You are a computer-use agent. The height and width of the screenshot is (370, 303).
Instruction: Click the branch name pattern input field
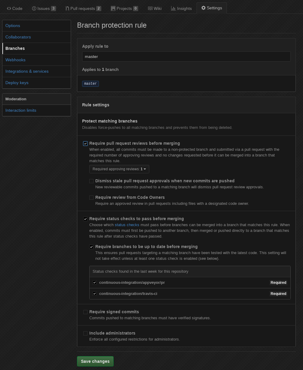point(186,56)
